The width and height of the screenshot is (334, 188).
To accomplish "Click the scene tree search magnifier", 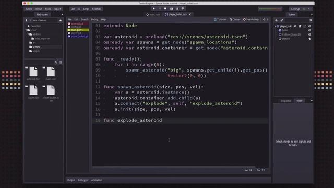I will (x=311, y=20).
